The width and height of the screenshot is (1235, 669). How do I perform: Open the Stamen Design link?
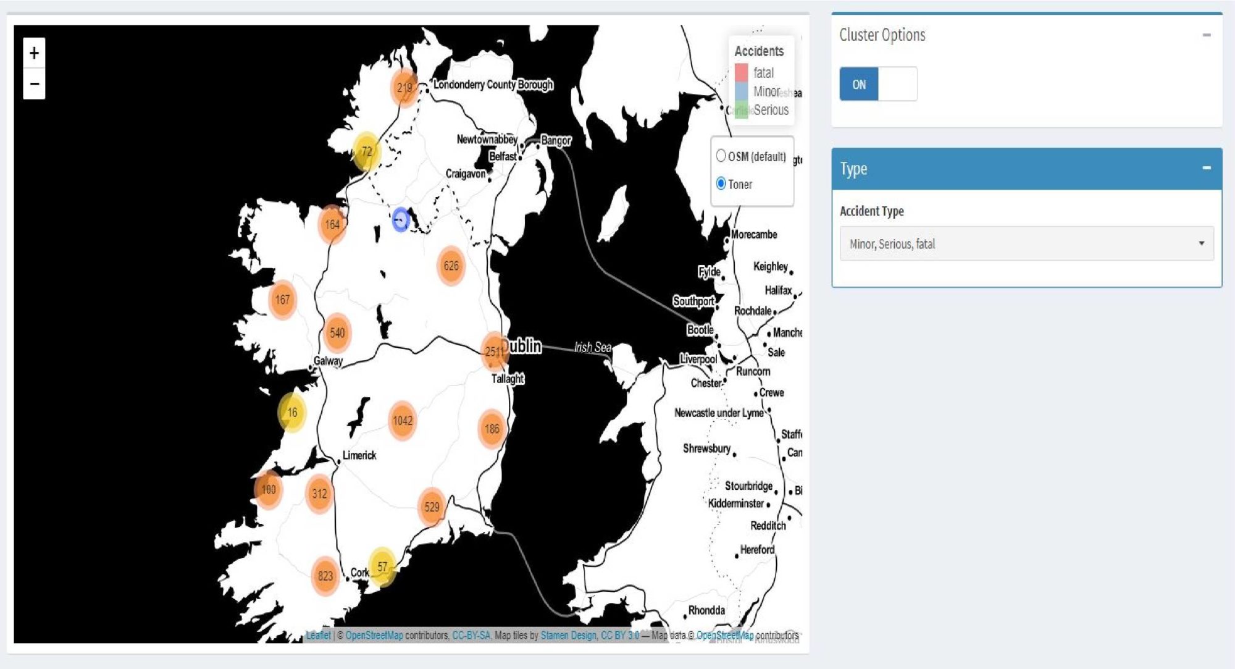point(568,635)
